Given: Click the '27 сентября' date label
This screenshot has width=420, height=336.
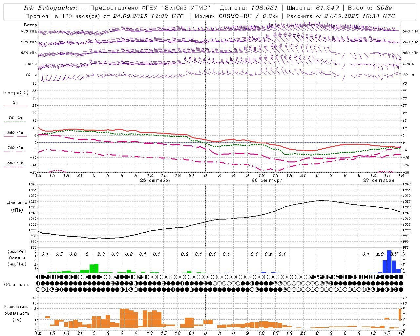Looking at the screenshot, I should coord(379,180).
